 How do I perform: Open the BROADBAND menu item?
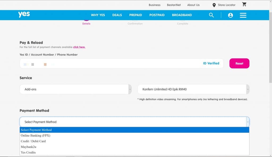click(182, 15)
